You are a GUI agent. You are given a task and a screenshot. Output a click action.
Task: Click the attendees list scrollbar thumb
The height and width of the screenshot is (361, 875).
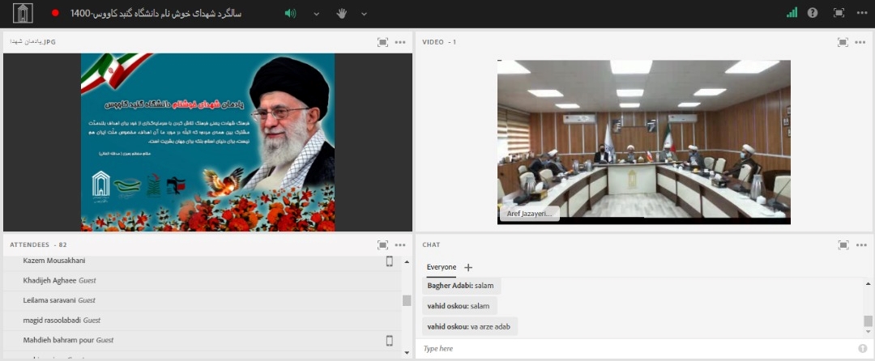pos(407,300)
